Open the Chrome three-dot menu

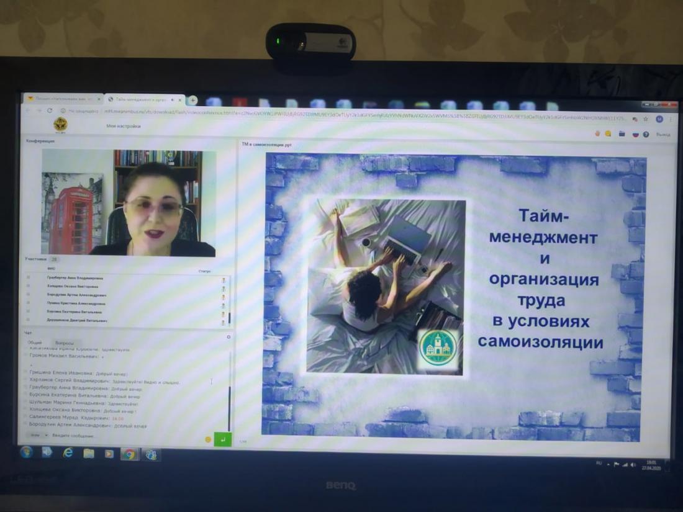[671, 119]
